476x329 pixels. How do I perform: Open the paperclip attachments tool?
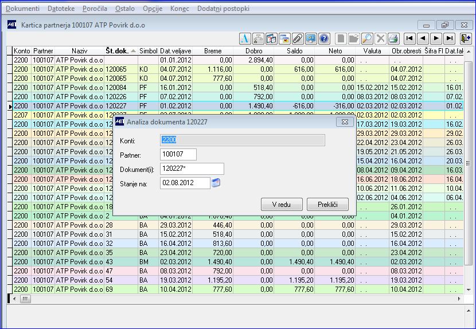coord(298,38)
